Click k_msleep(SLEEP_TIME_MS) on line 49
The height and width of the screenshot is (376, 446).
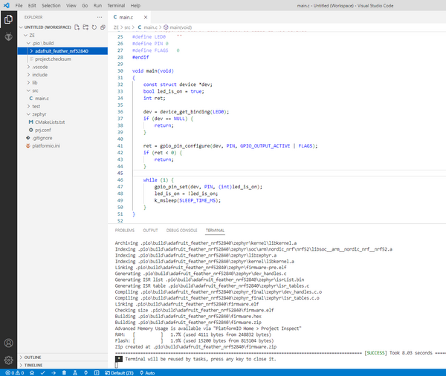[x=187, y=200]
